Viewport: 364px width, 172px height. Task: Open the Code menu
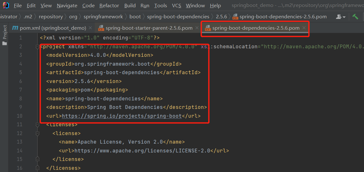pos(88,6)
